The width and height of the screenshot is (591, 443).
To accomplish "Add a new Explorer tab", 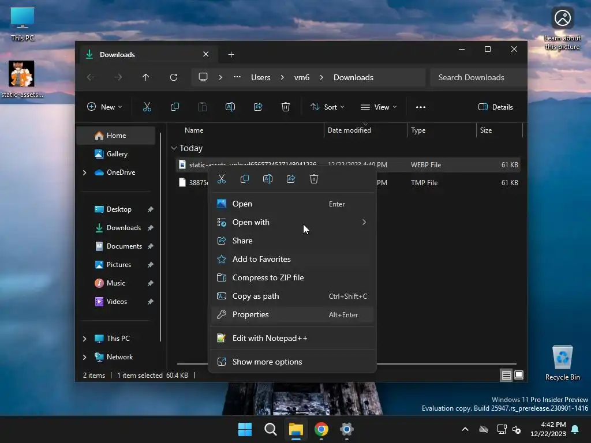I will point(231,55).
